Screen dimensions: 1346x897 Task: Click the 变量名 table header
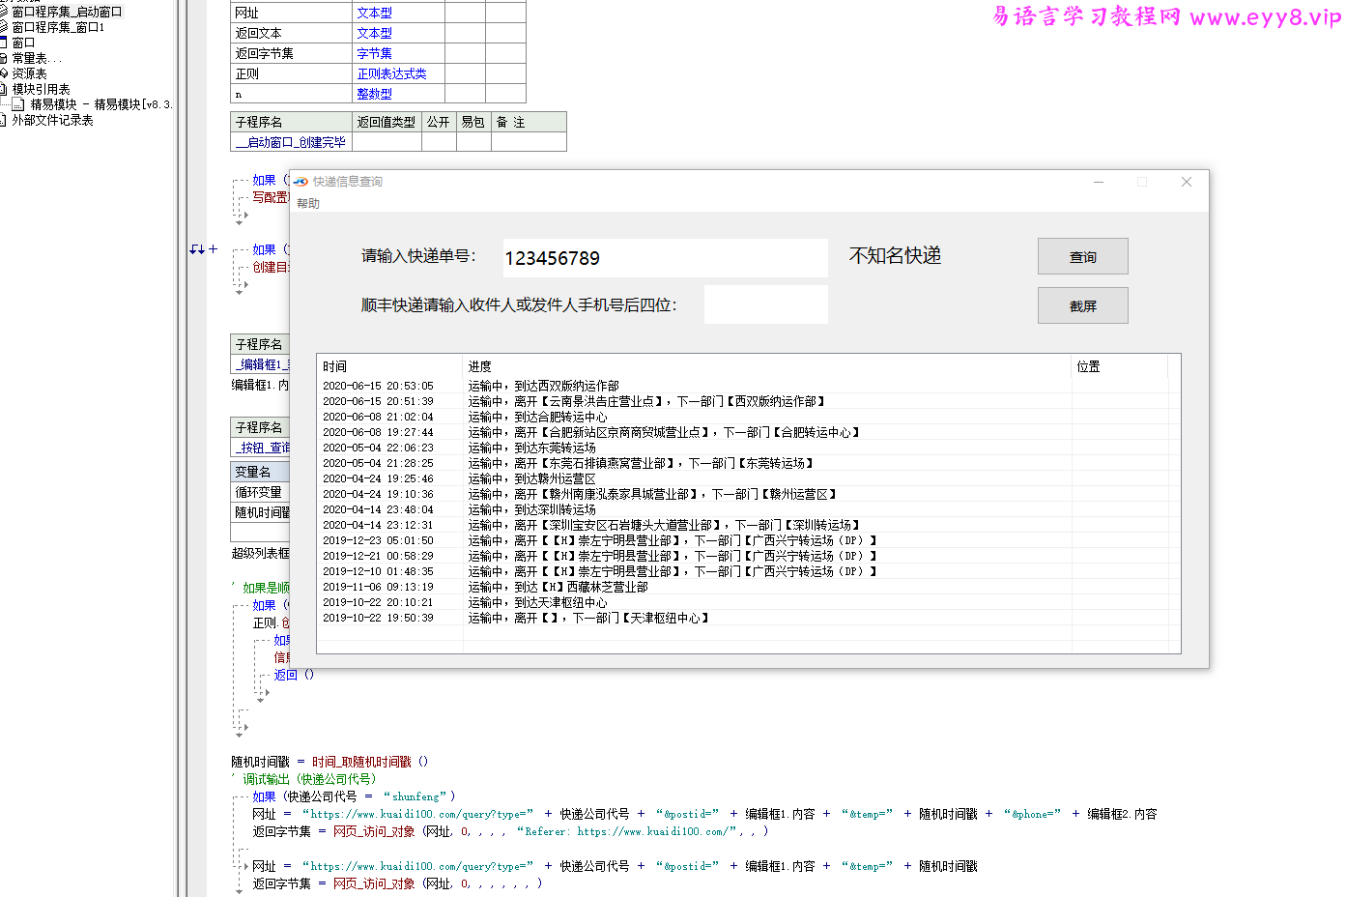[x=260, y=472]
